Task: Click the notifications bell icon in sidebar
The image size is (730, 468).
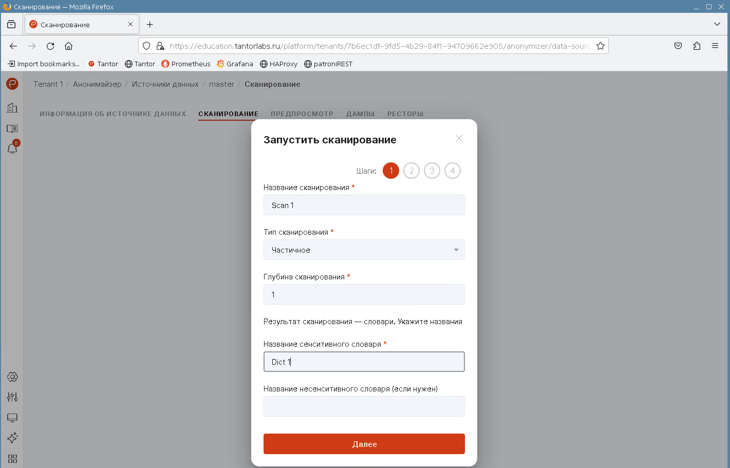Action: tap(12, 148)
